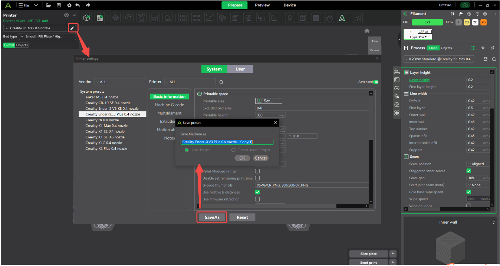Search printers in Printer settings
The width and height of the screenshot is (500, 266).
(221, 82)
